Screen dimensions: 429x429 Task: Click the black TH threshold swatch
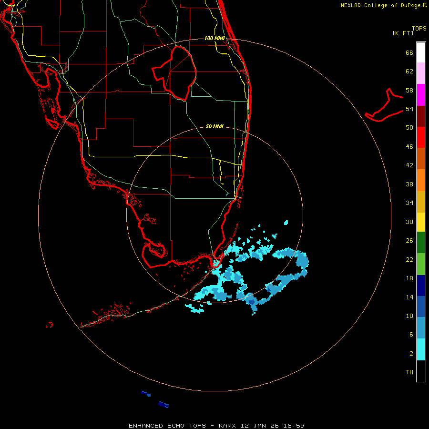coord(421,371)
